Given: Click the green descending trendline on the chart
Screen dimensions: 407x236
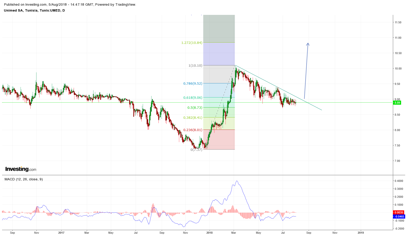Looking at the screenshot, I should 279,88.
